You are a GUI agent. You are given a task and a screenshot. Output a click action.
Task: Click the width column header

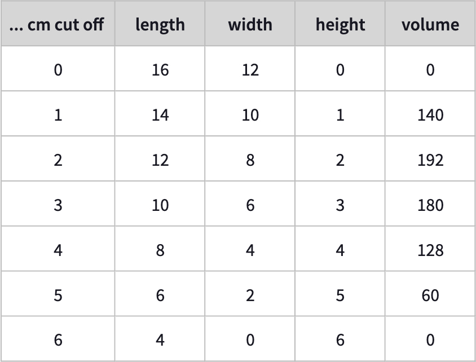point(250,25)
